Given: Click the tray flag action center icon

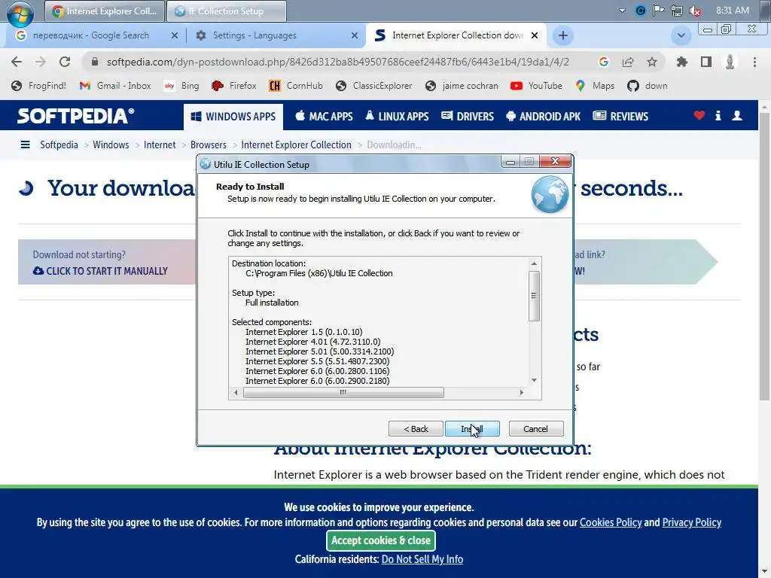Looking at the screenshot, I should coord(658,11).
